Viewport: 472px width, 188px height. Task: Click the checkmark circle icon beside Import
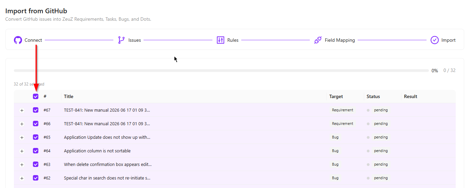coord(434,40)
